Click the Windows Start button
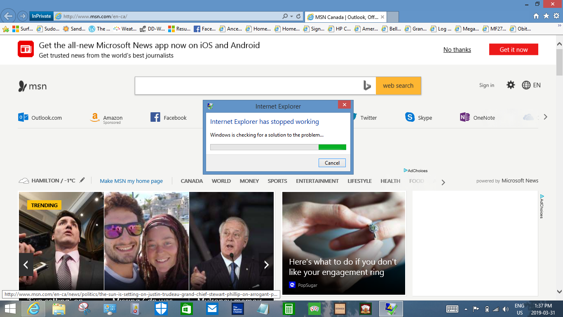The image size is (563, 317). pos(10,308)
